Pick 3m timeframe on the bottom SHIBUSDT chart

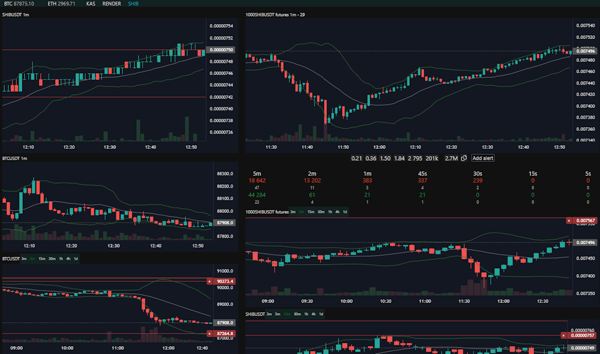[269, 314]
